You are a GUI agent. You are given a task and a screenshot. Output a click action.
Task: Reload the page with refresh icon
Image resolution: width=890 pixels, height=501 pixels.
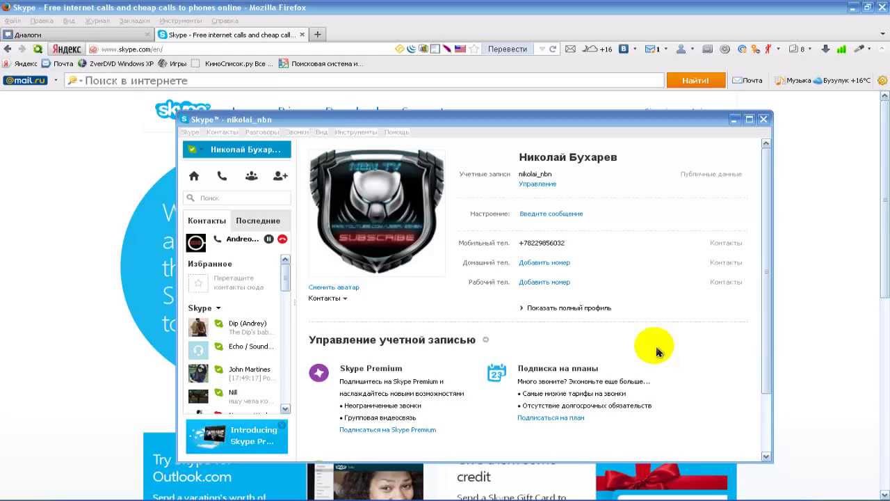click(553, 49)
